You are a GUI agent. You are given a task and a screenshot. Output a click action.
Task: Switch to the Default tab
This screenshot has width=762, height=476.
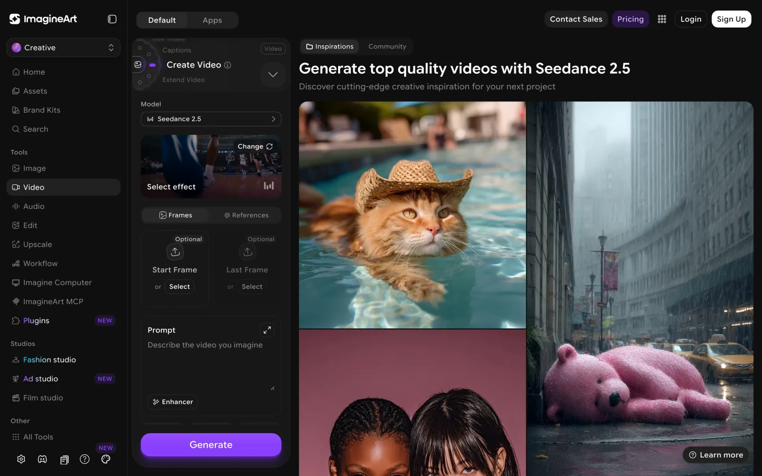[162, 20]
